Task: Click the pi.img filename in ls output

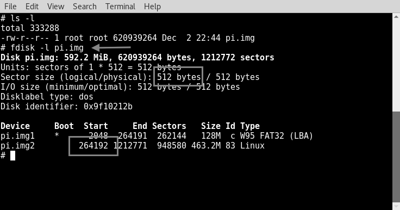Action: click(x=240, y=38)
